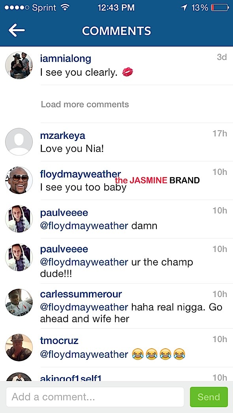
Task: Tap tmocruz's profile avatar
Action: pos(19,347)
